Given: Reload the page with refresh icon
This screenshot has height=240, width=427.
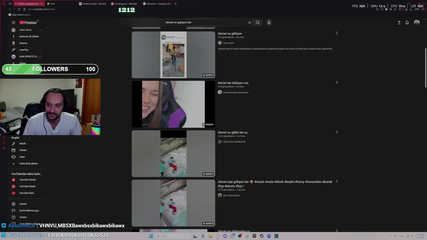Looking at the screenshot, I should pos(19,9).
